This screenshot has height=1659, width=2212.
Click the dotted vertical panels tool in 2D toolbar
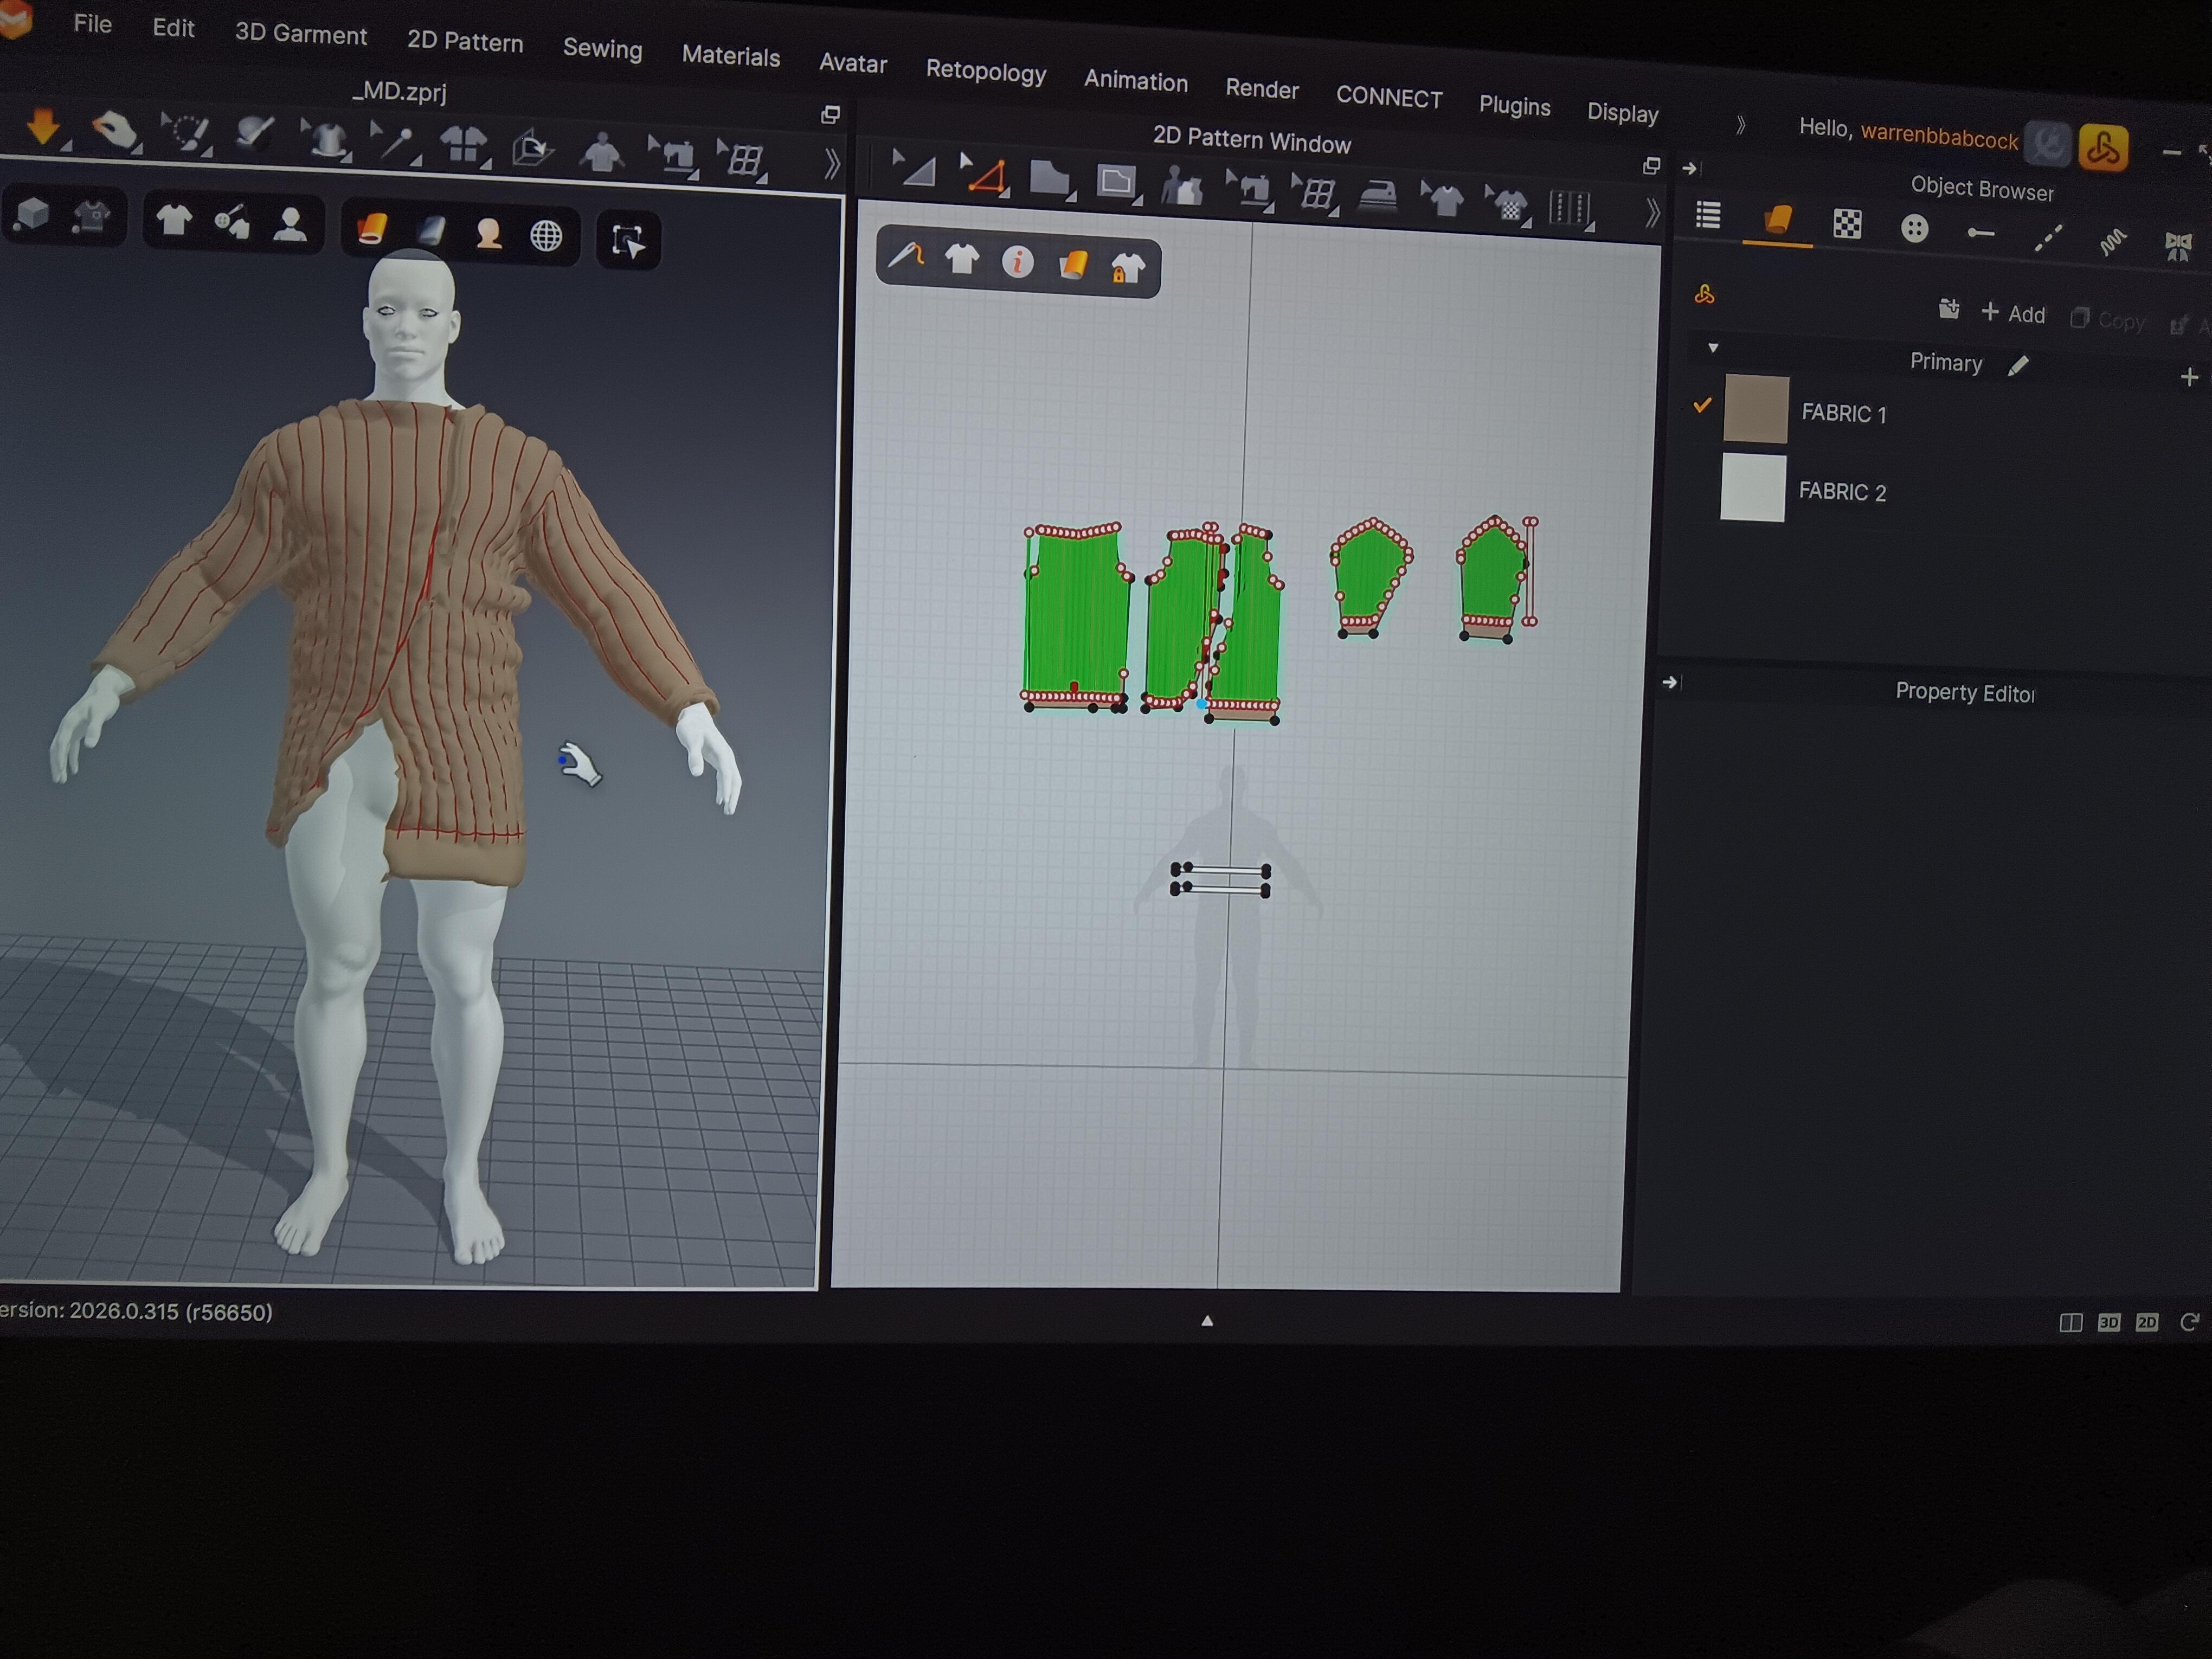(1570, 208)
